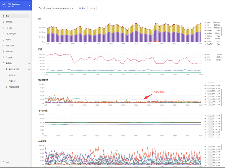The image size is (225, 168).
Task: Open the Top SQL page
Action: click(9, 28)
